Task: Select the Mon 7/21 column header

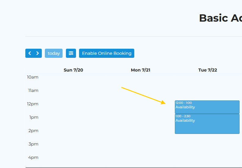Action: pos(140,70)
